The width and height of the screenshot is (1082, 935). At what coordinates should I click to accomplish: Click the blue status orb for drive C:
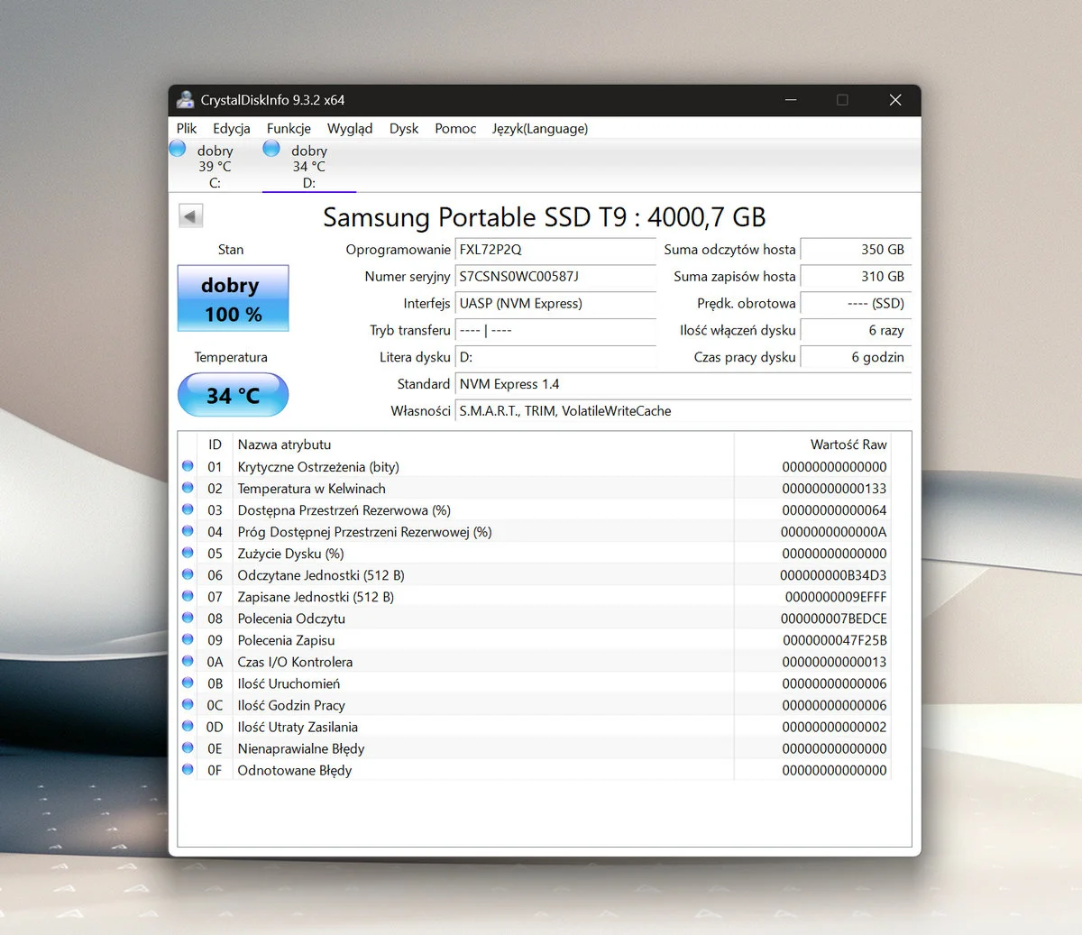click(178, 149)
